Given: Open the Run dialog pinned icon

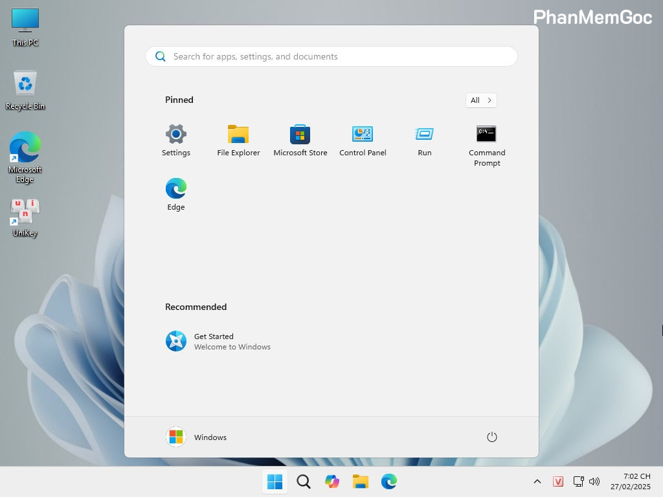Looking at the screenshot, I should coord(424,136).
